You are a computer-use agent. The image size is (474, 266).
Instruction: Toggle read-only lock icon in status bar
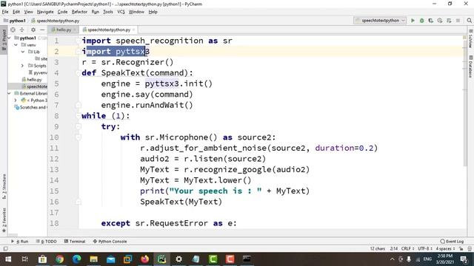click(x=461, y=248)
